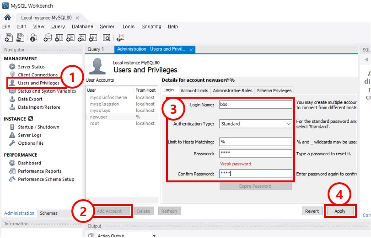Reconnect to DBMS icon in toolbar
The width and height of the screenshot is (371, 238).
tap(120, 37)
